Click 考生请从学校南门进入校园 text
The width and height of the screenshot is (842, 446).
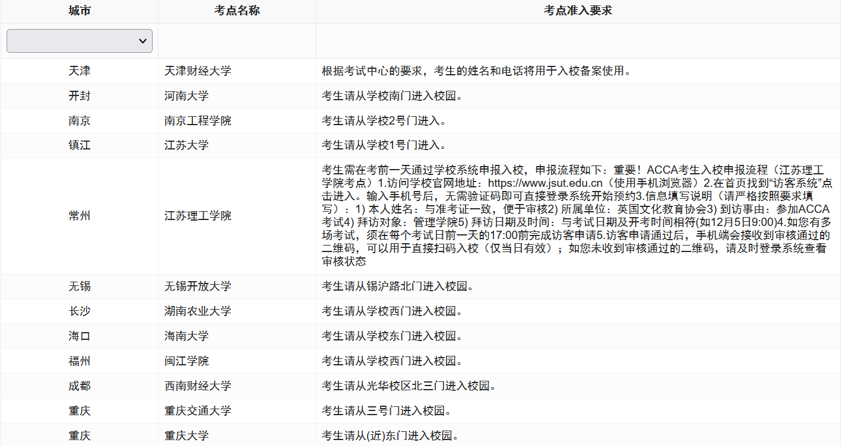[392, 96]
